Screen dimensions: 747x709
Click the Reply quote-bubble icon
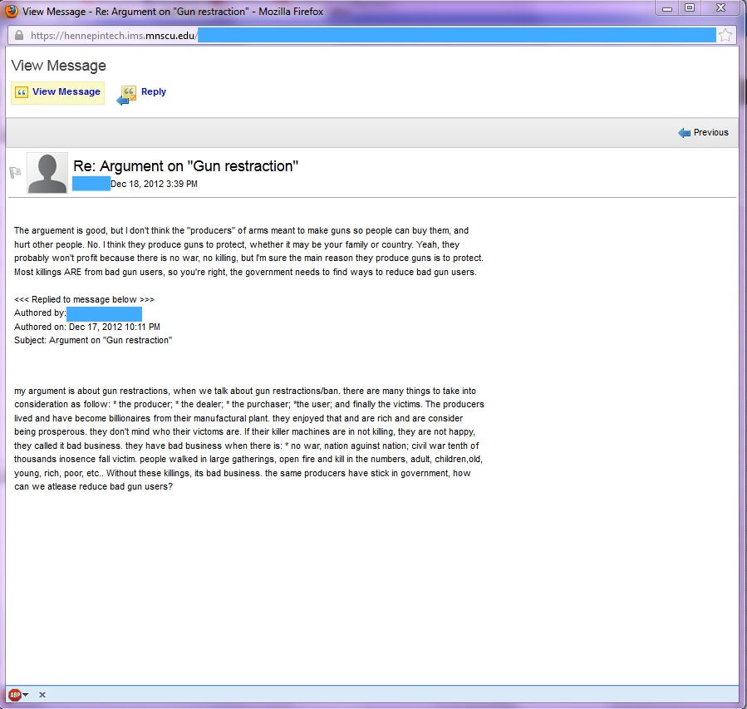click(x=127, y=94)
